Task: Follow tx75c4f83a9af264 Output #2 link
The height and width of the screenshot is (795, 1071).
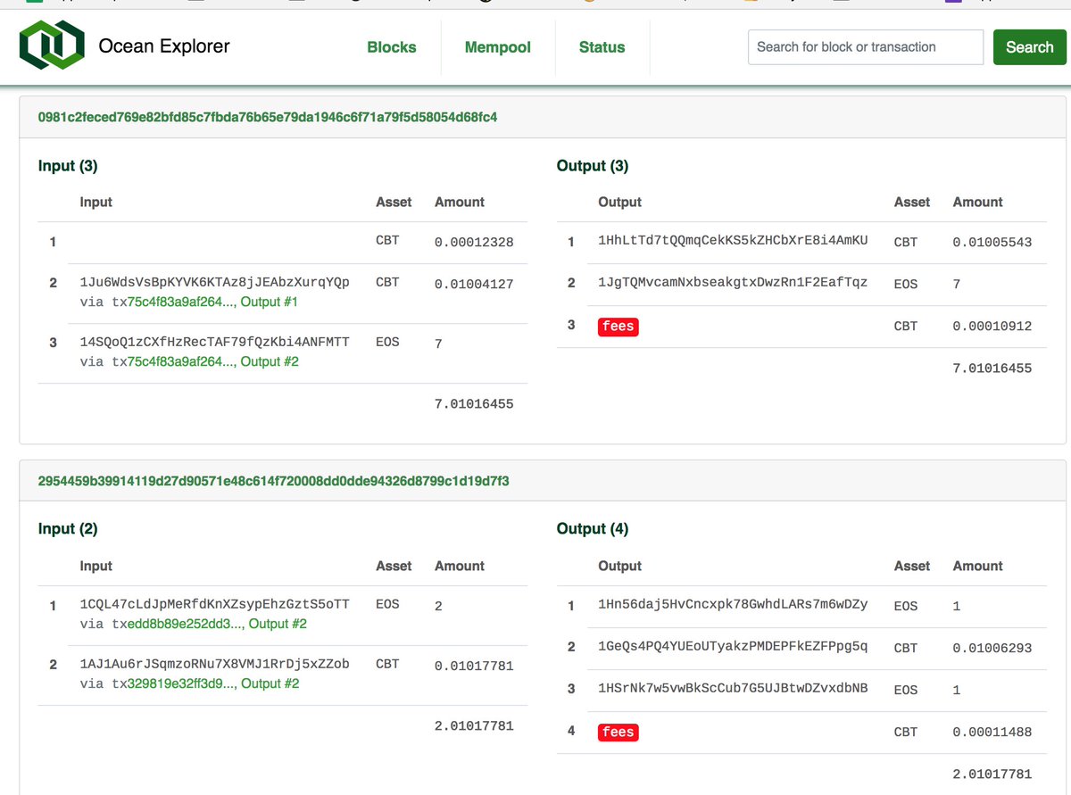Action: coord(214,361)
